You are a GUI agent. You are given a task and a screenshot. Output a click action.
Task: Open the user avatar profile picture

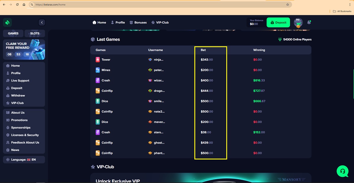click(x=298, y=23)
